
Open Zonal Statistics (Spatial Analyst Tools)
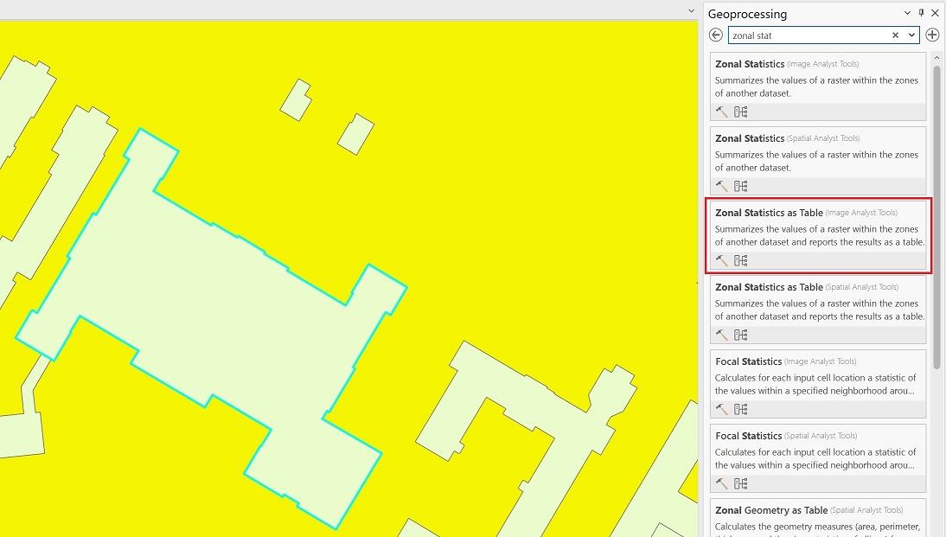[750, 138]
